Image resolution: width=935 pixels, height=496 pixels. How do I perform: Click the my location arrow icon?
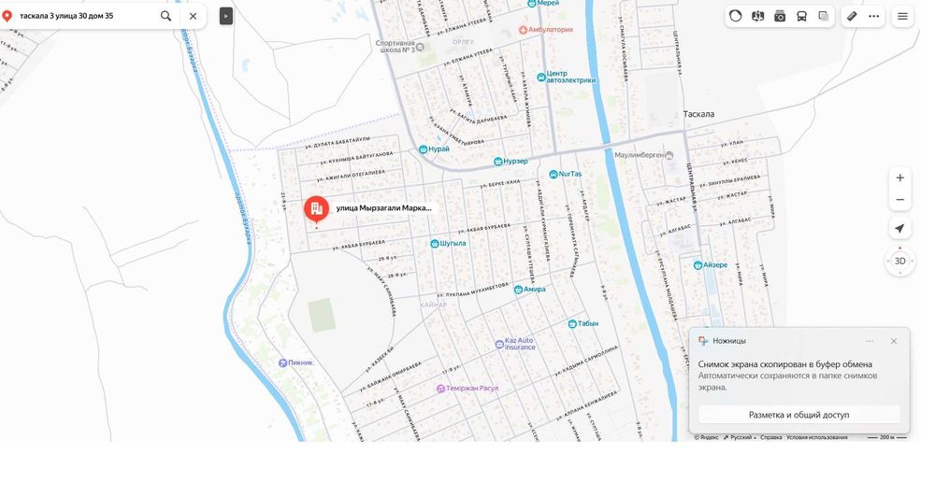point(899,228)
